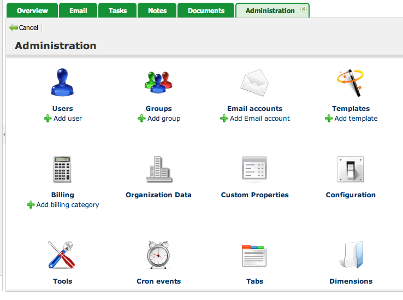403x300 pixels.
Task: Switch to the Overview tab
Action: [32, 10]
